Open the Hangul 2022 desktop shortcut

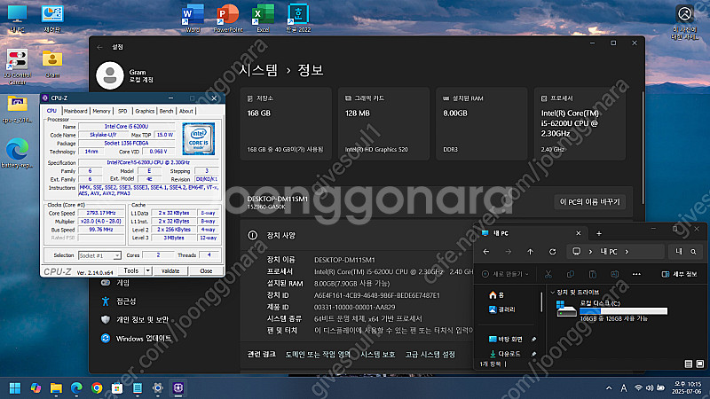coord(298,18)
